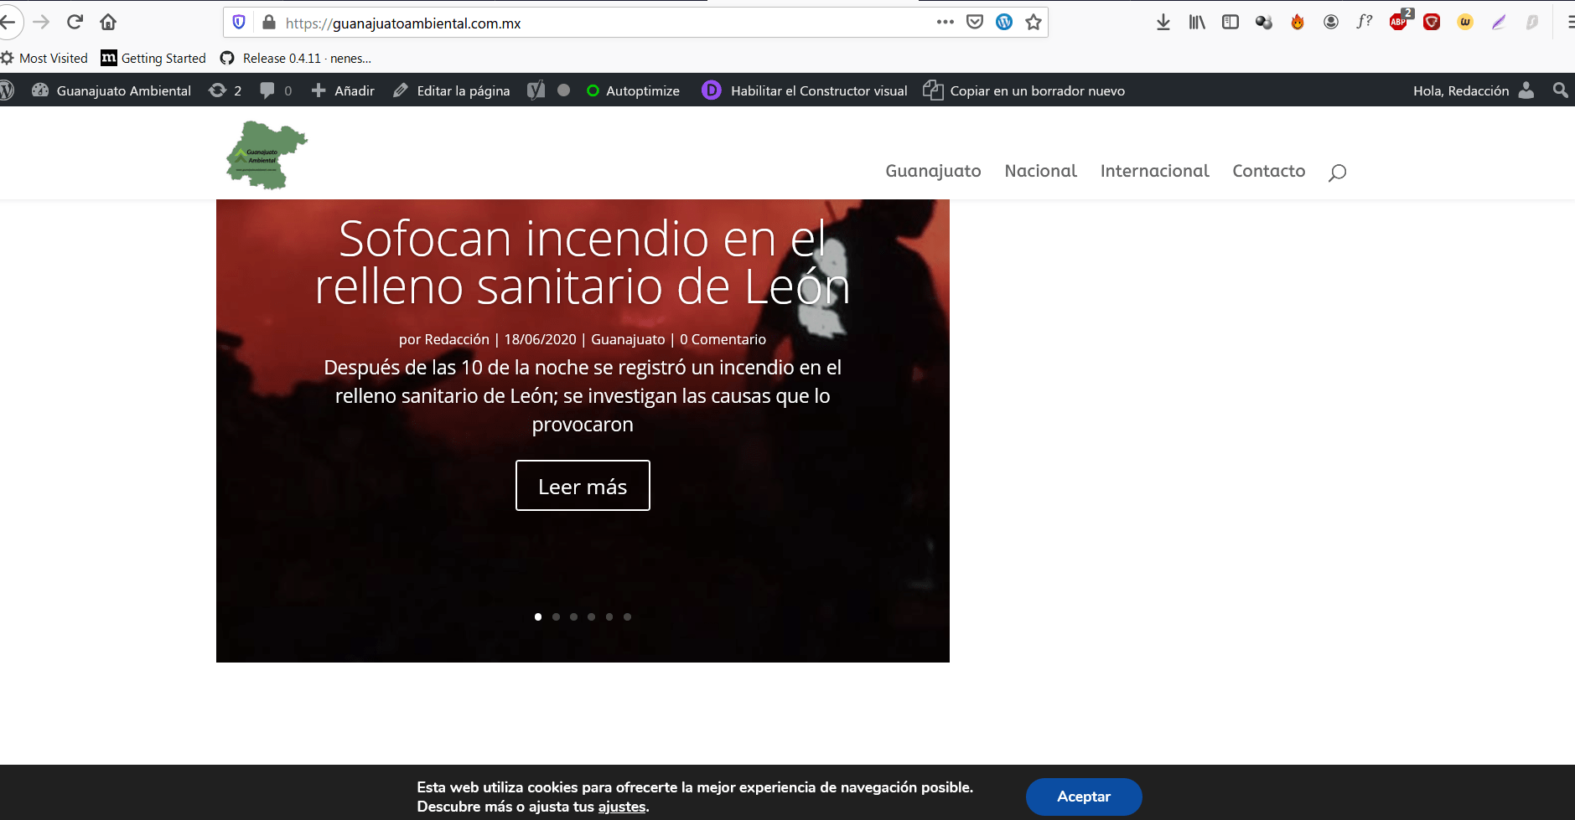
Task: Select the fifth slider dot
Action: pos(609,616)
